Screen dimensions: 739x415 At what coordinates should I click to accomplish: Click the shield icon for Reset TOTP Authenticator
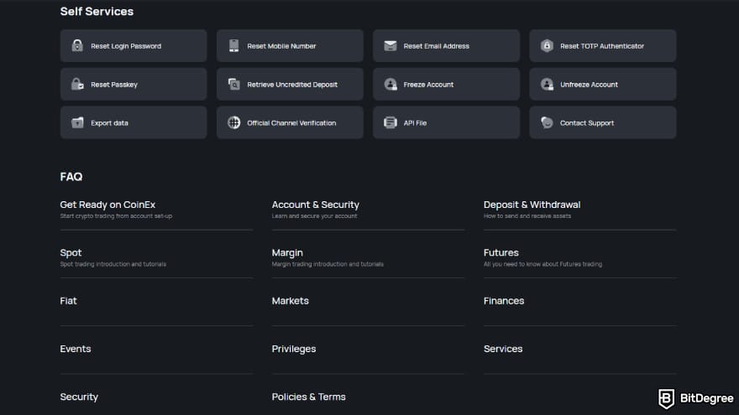click(547, 45)
